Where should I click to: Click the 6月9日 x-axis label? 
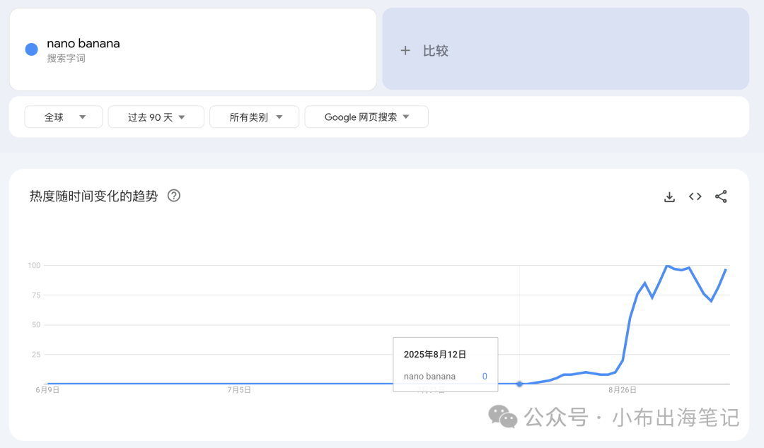[x=47, y=389]
